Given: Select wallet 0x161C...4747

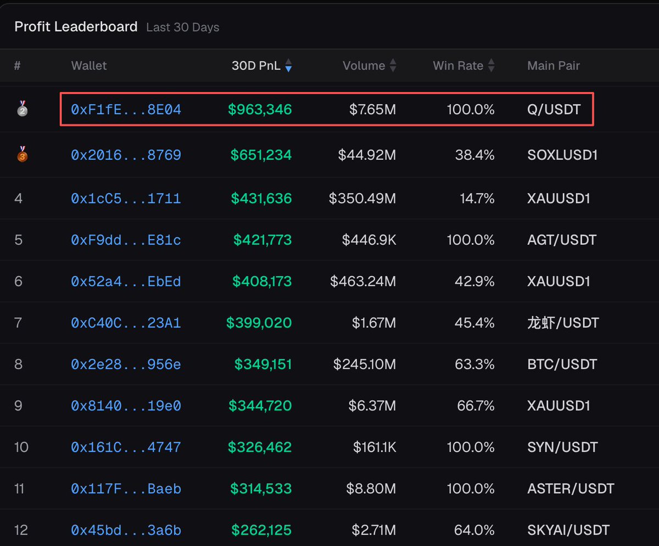Looking at the screenshot, I should [126, 447].
